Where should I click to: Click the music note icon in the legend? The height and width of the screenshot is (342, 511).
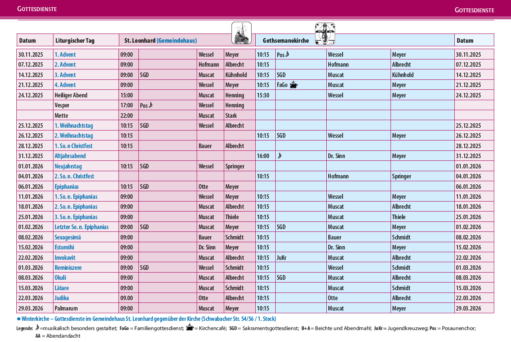[x=37, y=328]
